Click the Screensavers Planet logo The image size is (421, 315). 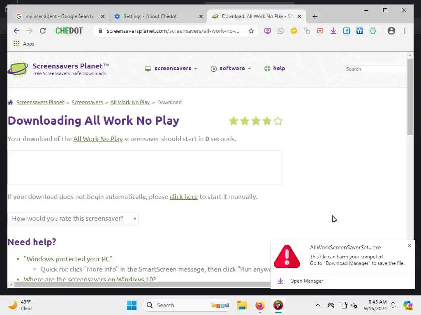coord(58,69)
